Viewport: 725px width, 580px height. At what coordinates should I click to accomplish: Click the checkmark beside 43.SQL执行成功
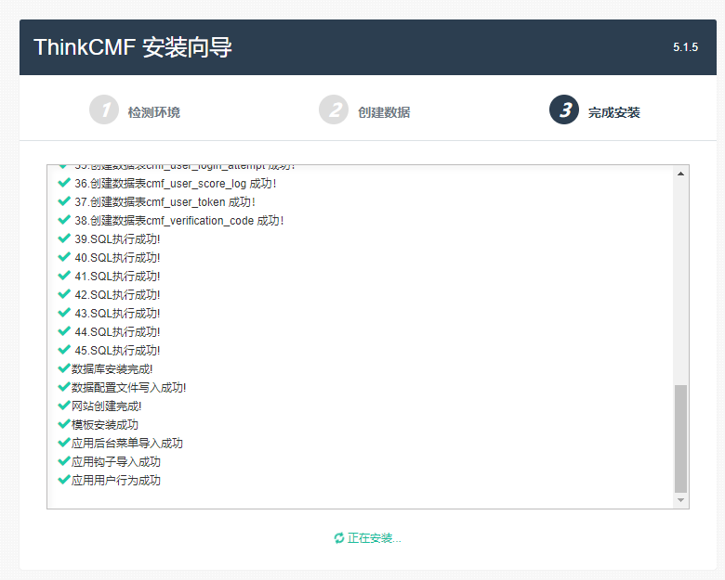click(x=64, y=313)
